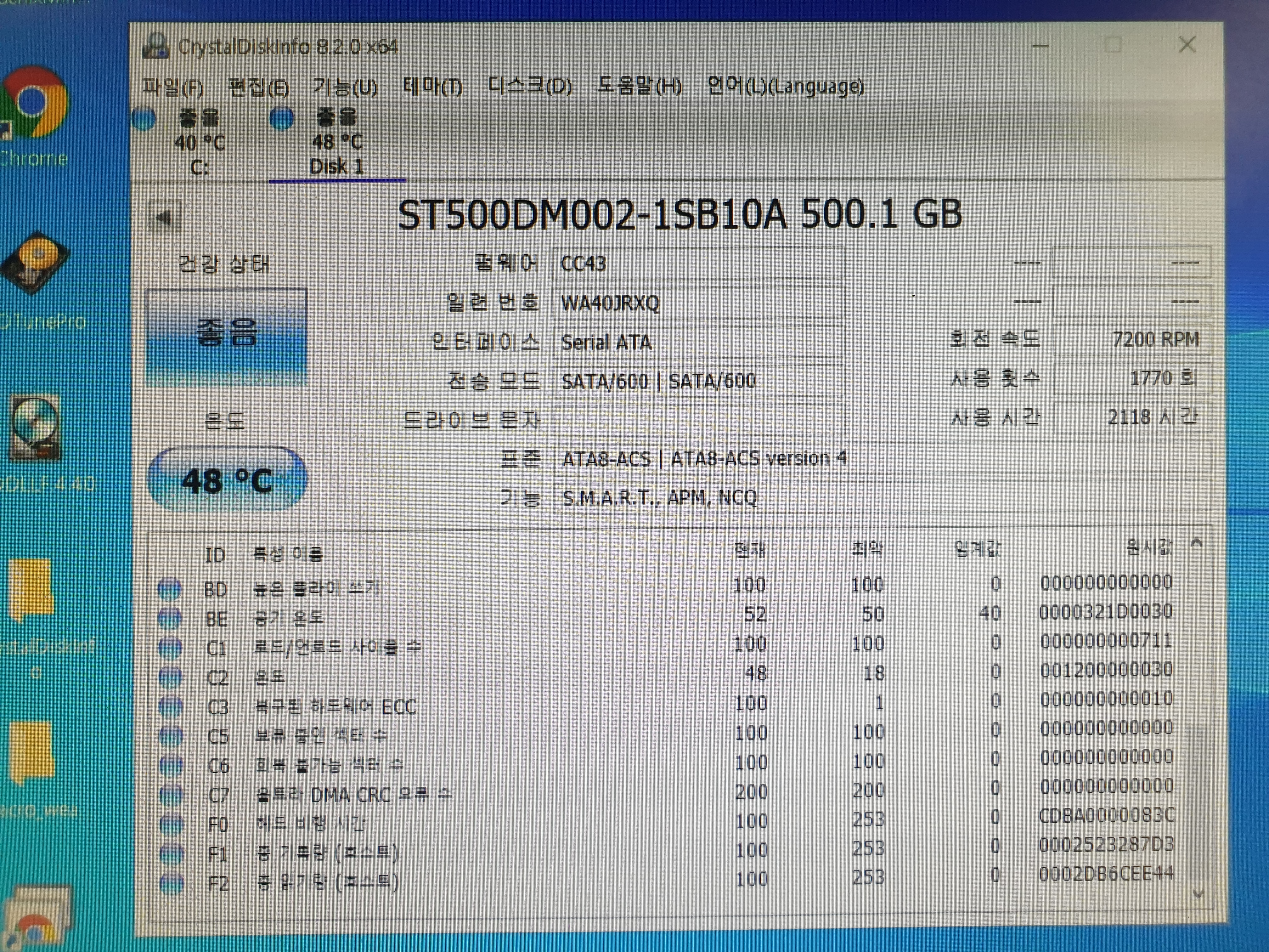Screen dimensions: 1269x952
Task: Open the 도움말(H) menu
Action: pyautogui.click(x=639, y=86)
